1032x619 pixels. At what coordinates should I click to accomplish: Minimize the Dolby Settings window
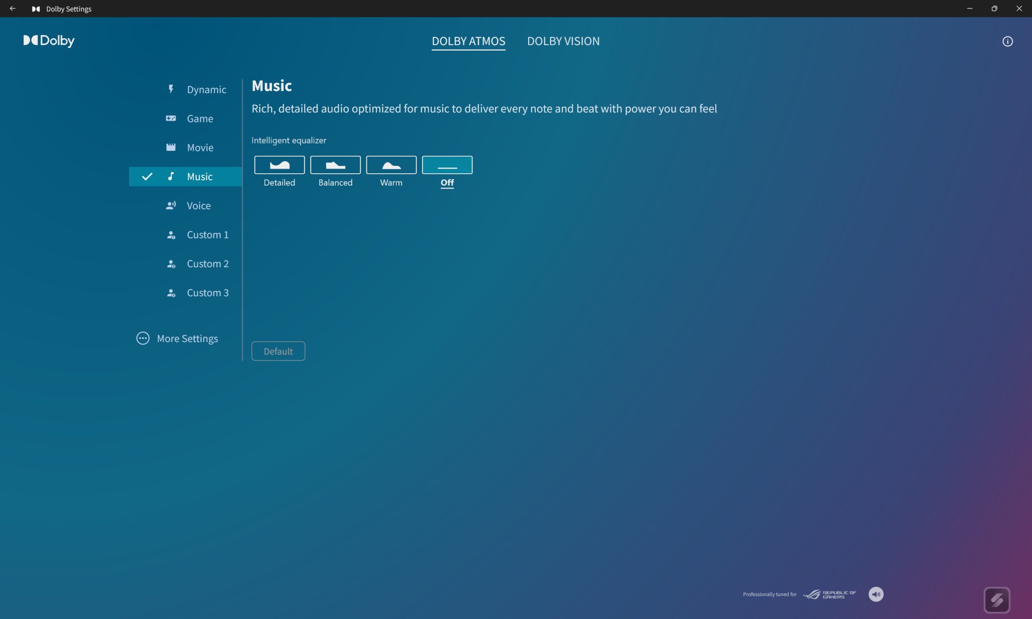point(970,8)
